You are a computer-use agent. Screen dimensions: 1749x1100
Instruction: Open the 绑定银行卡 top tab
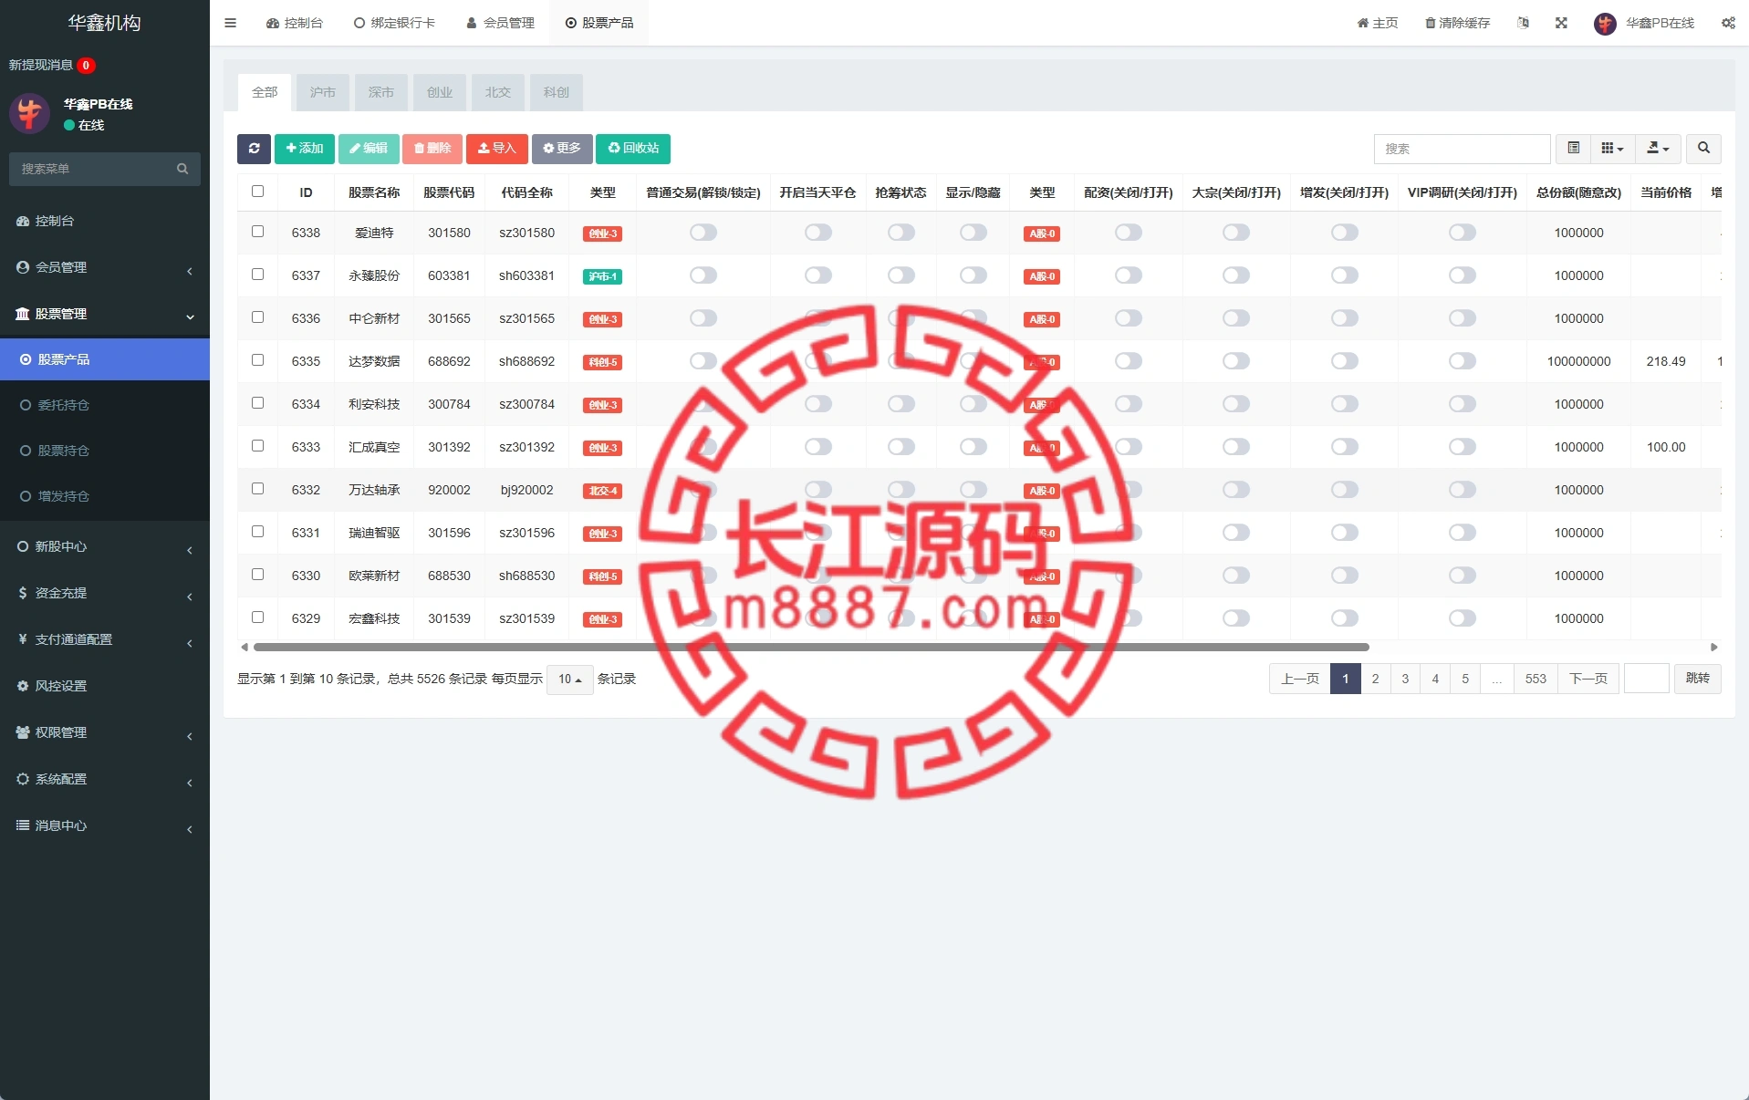point(395,23)
